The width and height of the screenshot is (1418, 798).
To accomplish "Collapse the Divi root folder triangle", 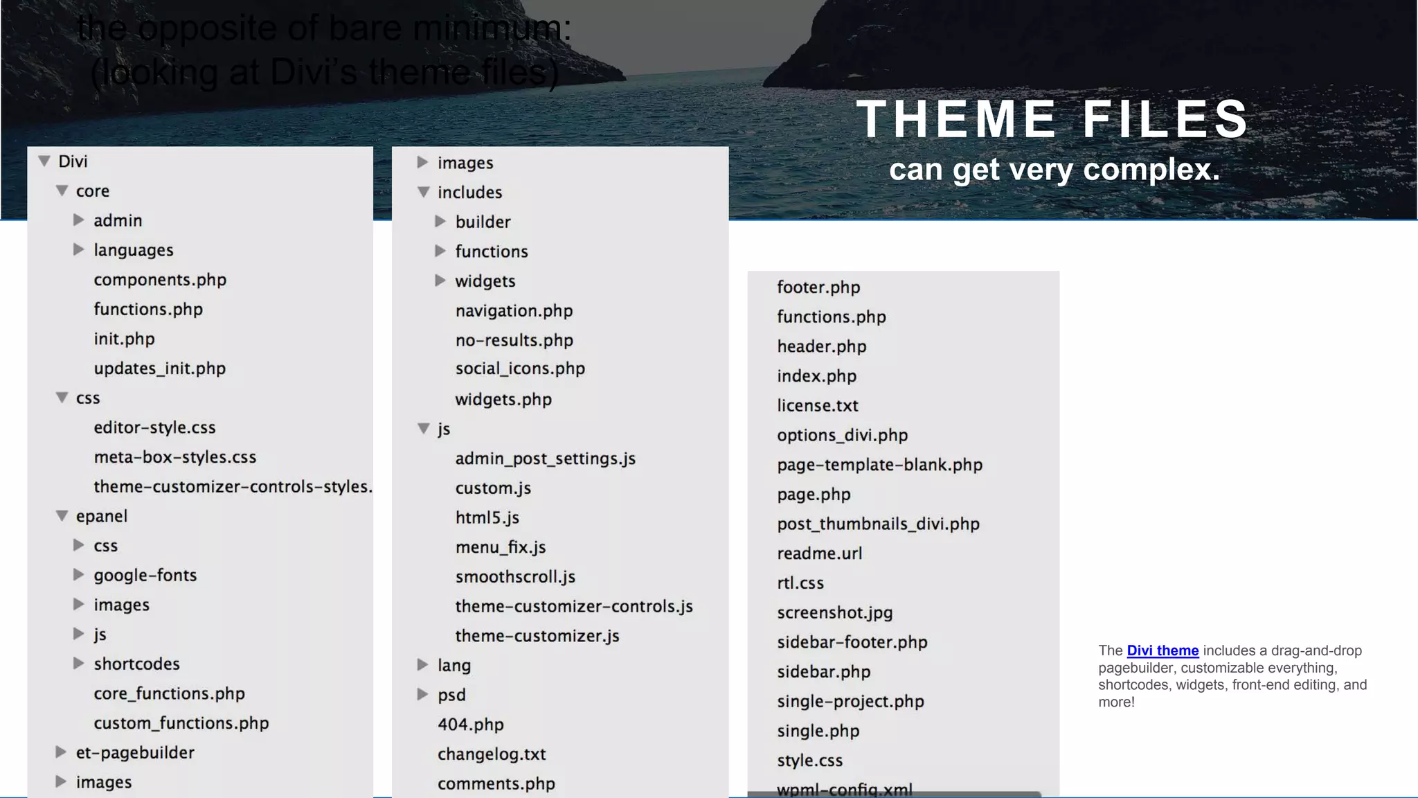I will [x=44, y=161].
